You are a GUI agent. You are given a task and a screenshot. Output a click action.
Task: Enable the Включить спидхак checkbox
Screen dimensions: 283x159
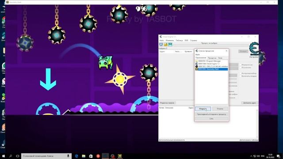tap(241, 76)
